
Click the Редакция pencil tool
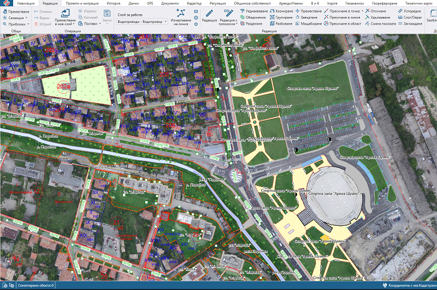(209, 15)
